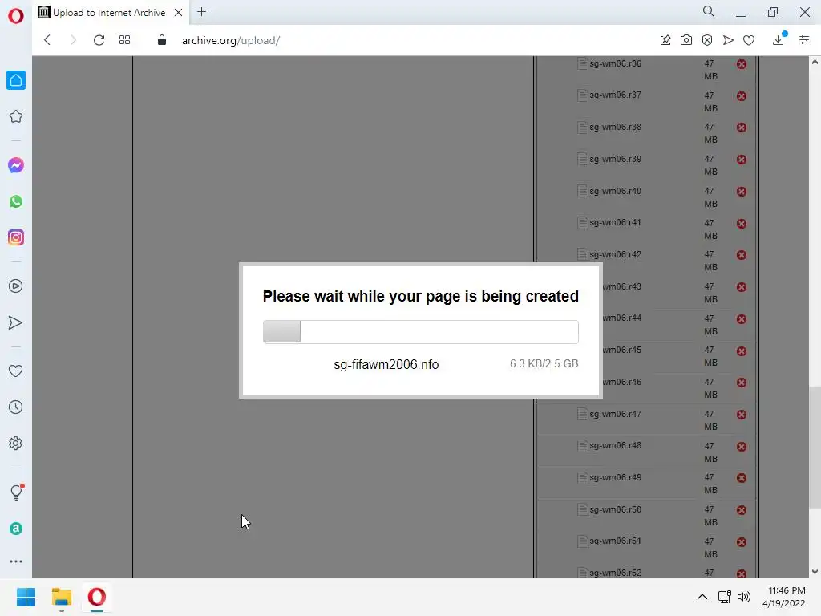Open the Bookmarks star in the sidebar

(x=16, y=116)
